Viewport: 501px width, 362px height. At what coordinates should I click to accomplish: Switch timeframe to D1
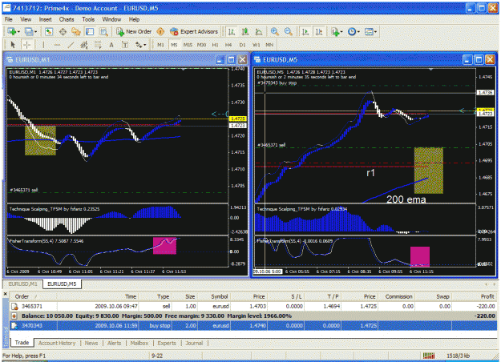[x=242, y=45]
